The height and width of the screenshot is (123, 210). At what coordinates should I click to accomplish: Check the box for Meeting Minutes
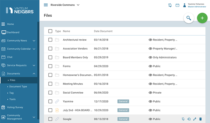point(50,84)
